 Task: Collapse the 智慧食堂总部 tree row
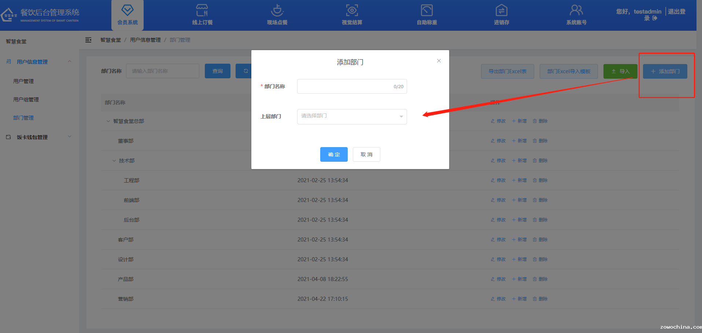108,121
